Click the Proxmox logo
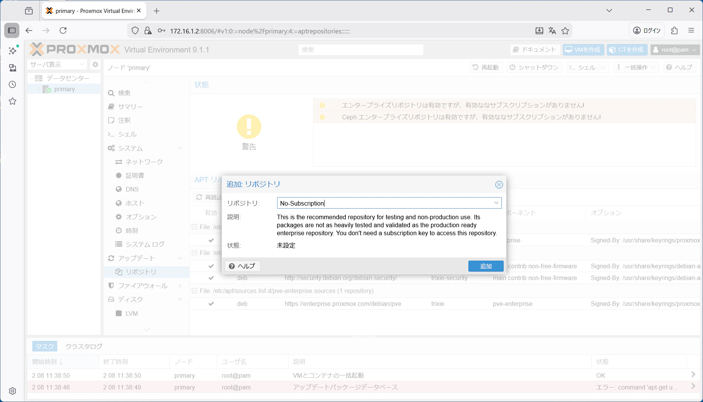This screenshot has height=402, width=703. pos(74,49)
